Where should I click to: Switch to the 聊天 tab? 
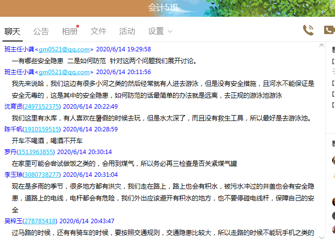pos(12,31)
